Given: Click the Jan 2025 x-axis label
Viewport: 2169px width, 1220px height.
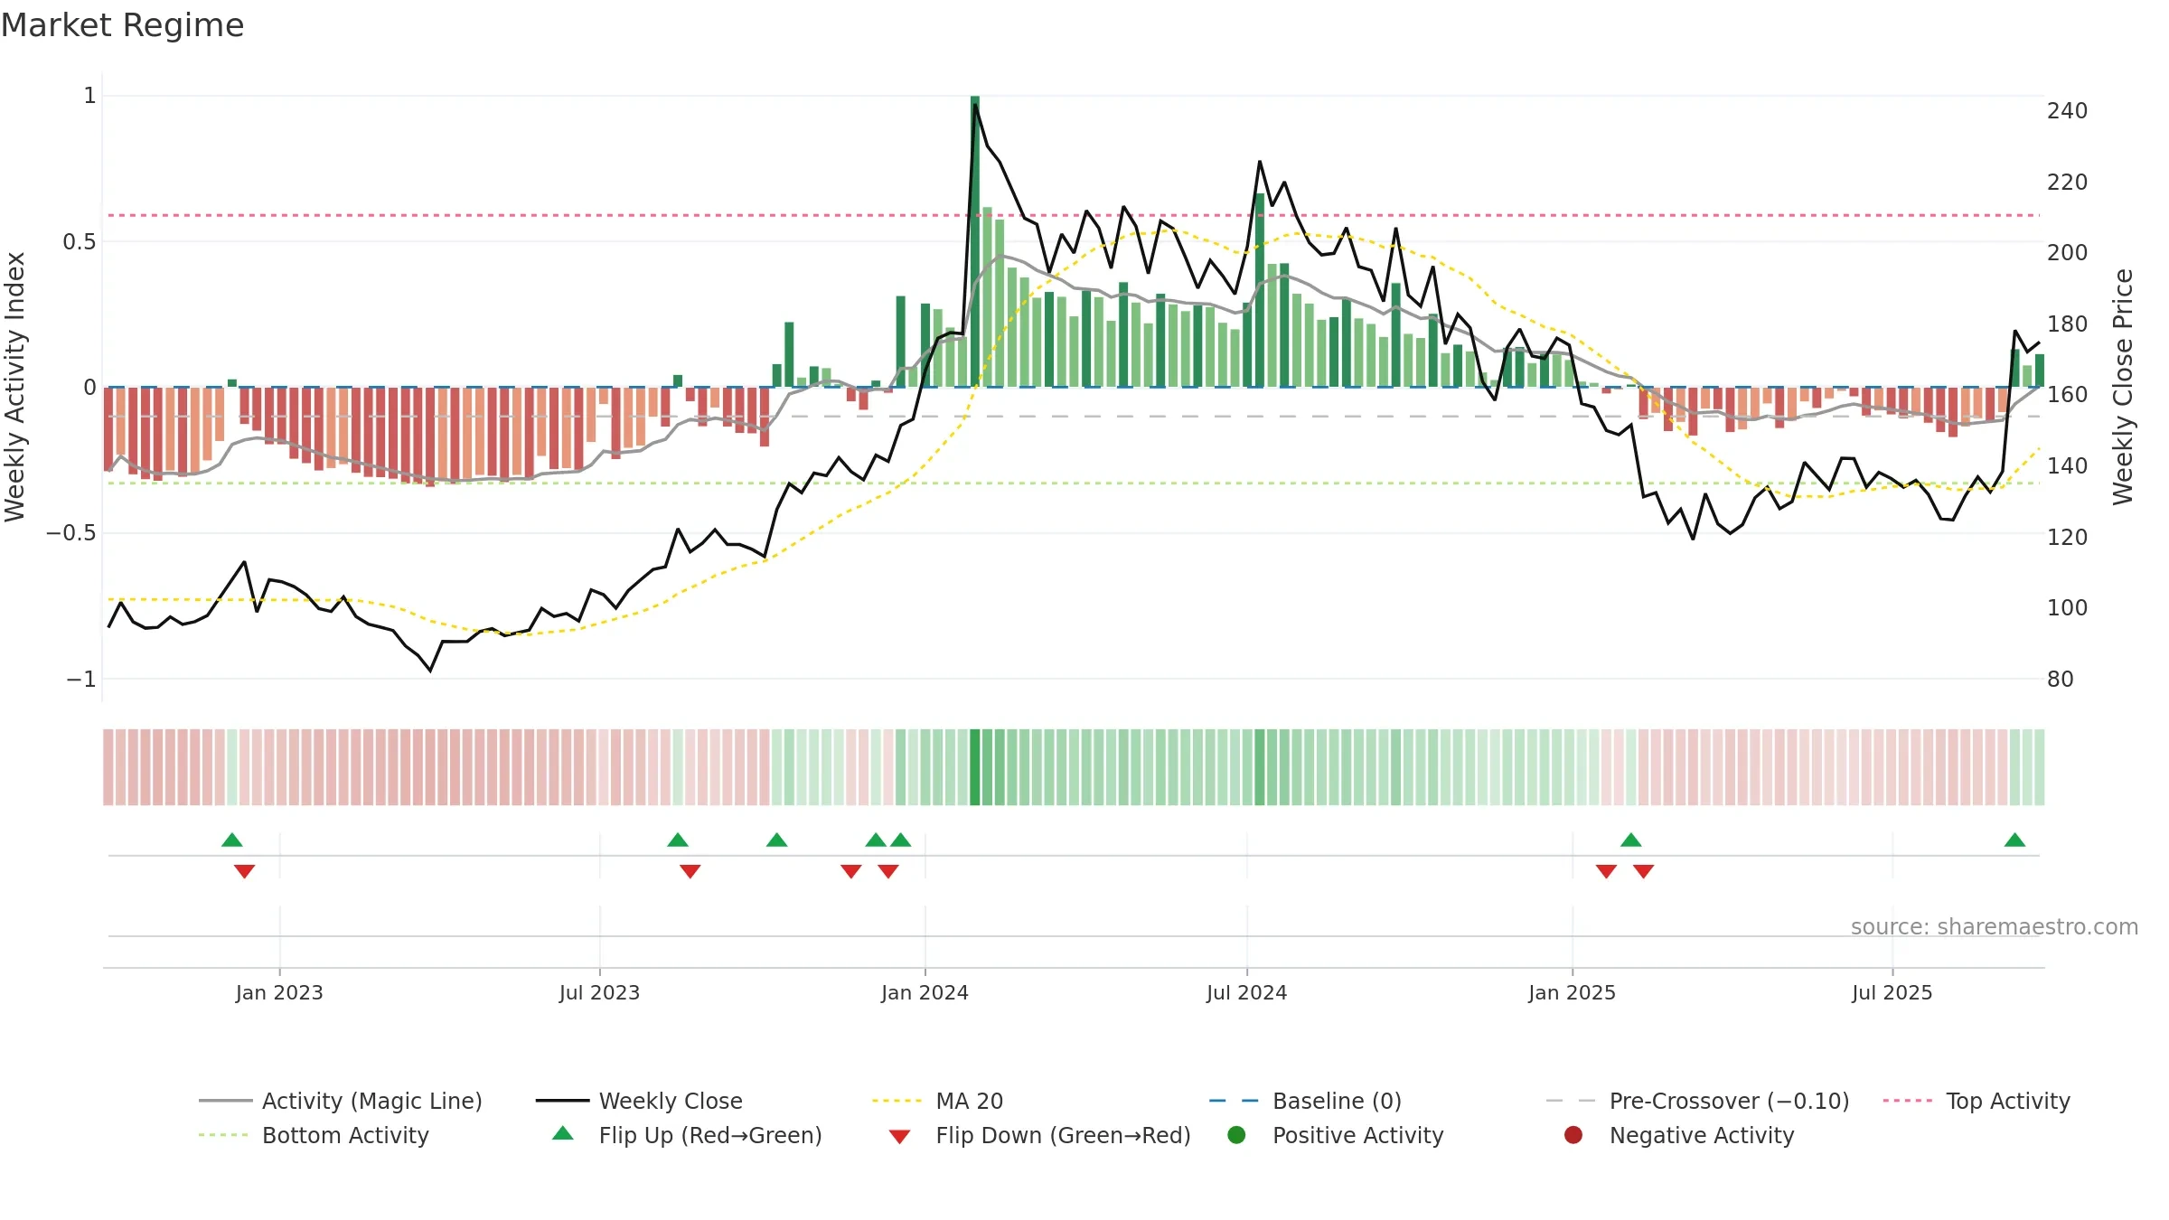Looking at the screenshot, I should [1572, 992].
